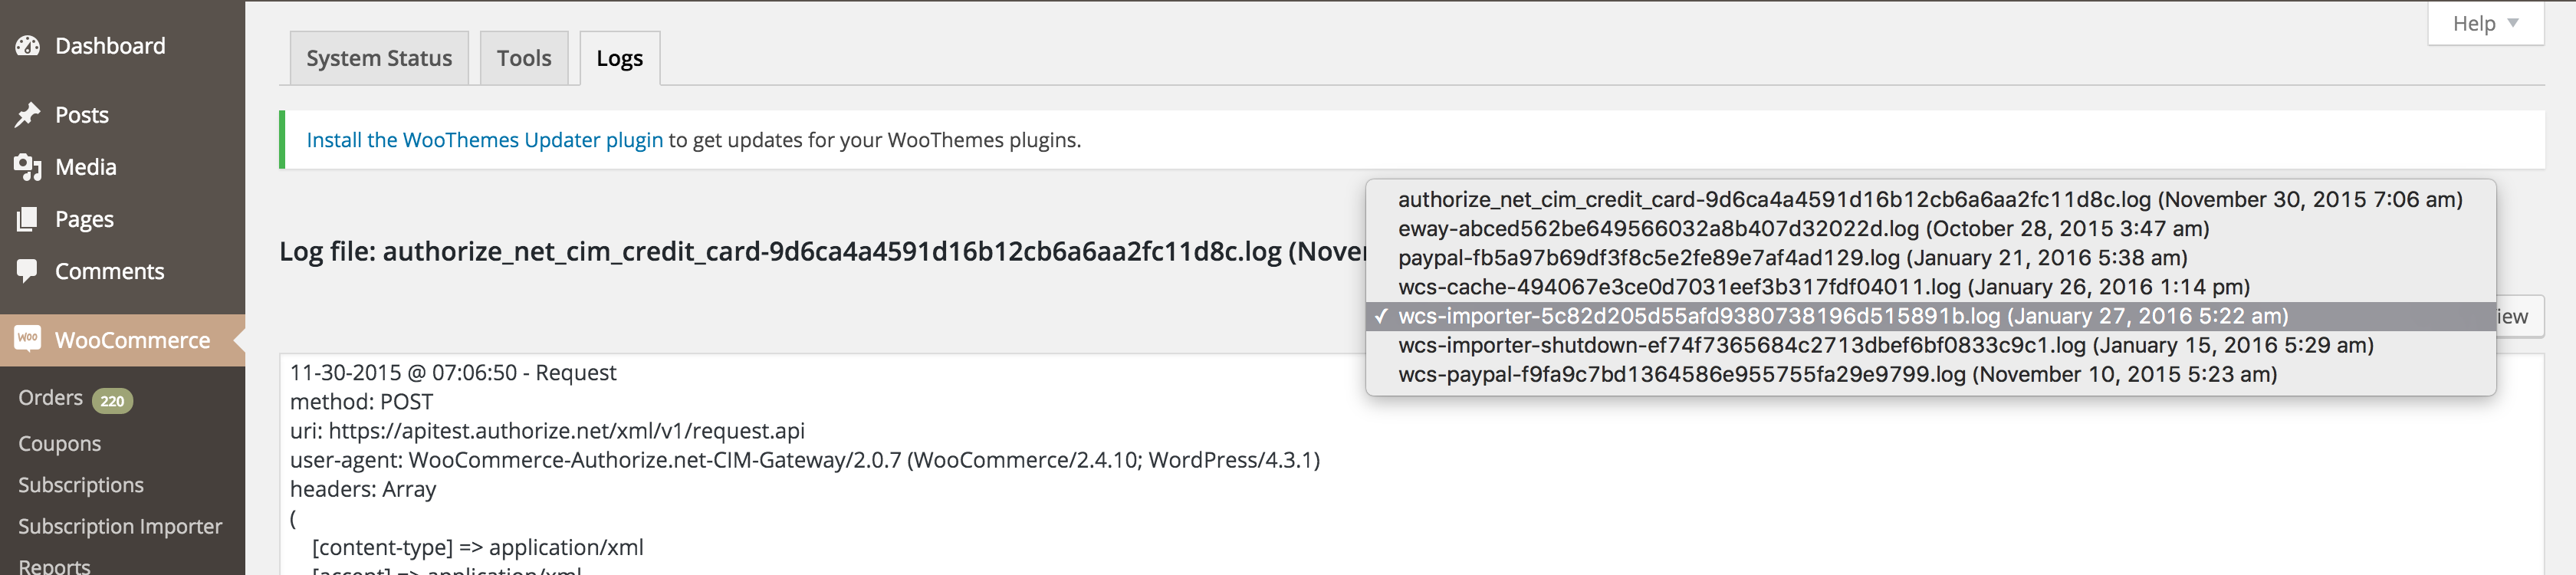Open the Reports submenu item
The height and width of the screenshot is (575, 2576).
[x=54, y=566]
